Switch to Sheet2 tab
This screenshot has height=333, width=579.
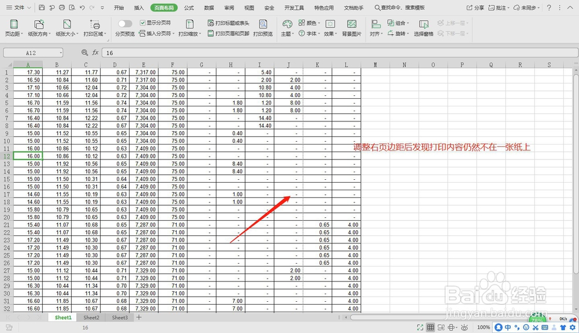coord(91,317)
